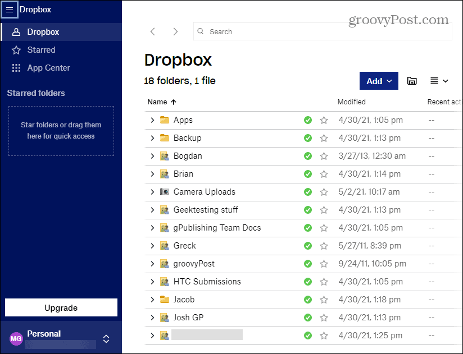The height and width of the screenshot is (354, 463).
Task: Star the Geektesting stuff folder
Action: click(x=324, y=210)
